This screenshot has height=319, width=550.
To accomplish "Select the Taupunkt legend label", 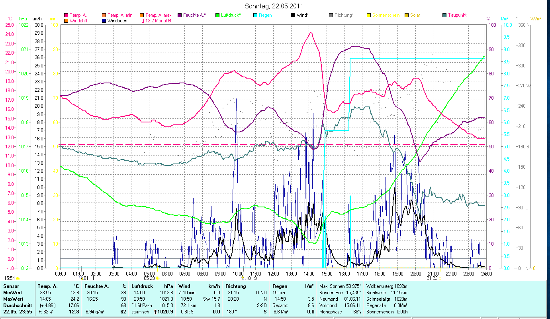I will click(x=457, y=15).
